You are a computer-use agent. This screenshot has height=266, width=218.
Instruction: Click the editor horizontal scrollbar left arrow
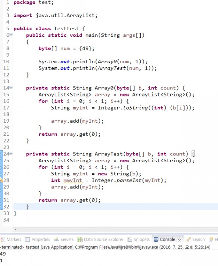[16, 229]
